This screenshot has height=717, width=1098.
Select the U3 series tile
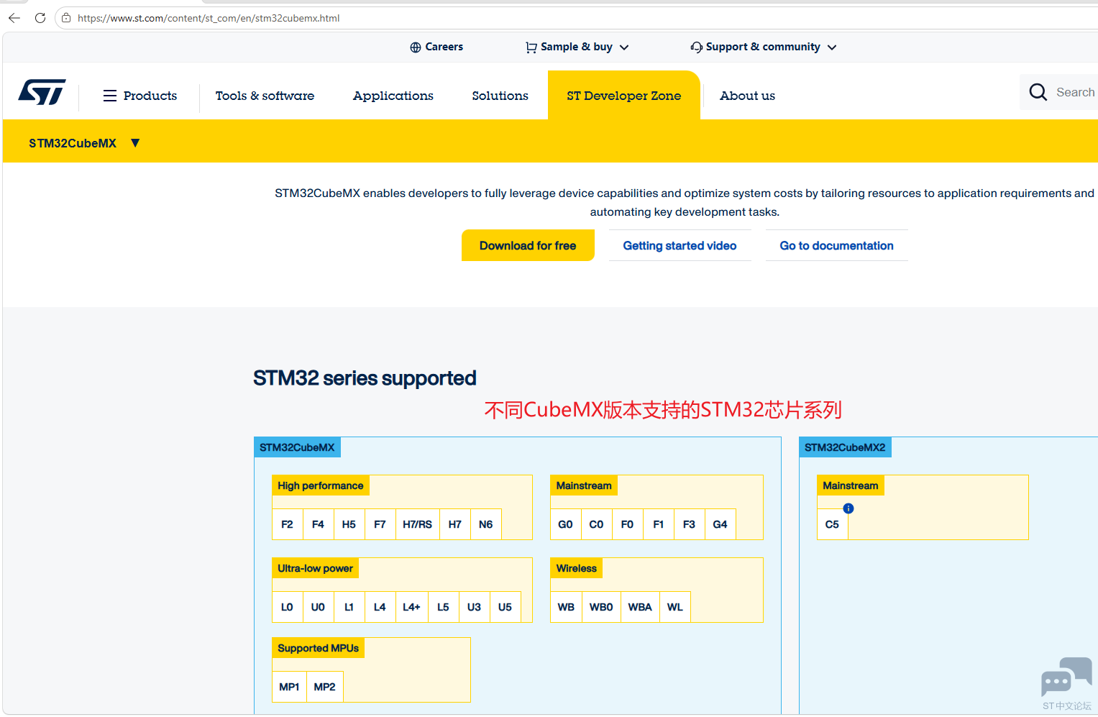click(474, 607)
